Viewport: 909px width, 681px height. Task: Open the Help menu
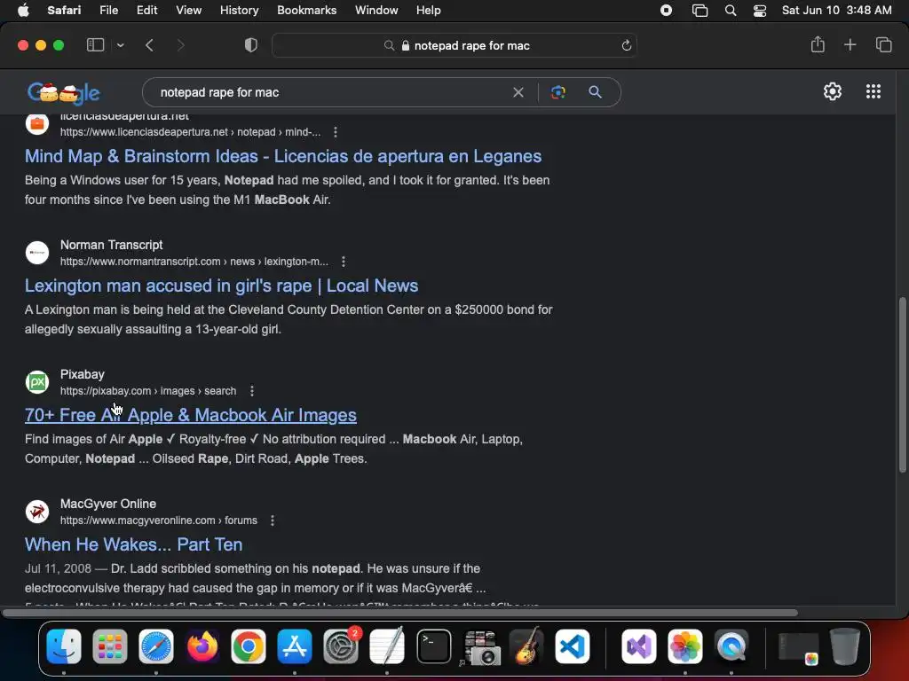pyautogui.click(x=429, y=11)
